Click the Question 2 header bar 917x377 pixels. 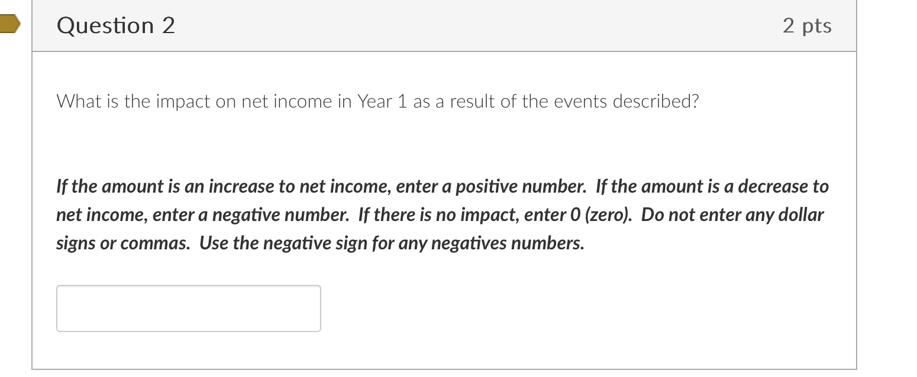(x=444, y=25)
